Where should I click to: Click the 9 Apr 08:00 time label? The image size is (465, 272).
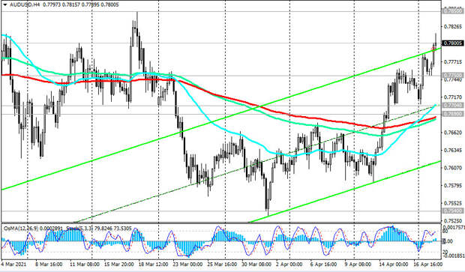tap(358, 264)
